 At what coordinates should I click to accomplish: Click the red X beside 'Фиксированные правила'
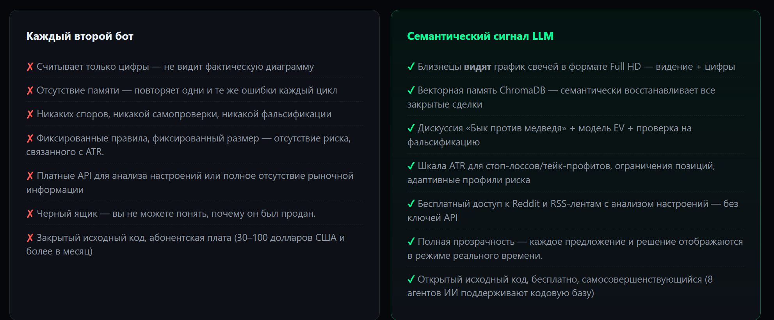(x=30, y=139)
